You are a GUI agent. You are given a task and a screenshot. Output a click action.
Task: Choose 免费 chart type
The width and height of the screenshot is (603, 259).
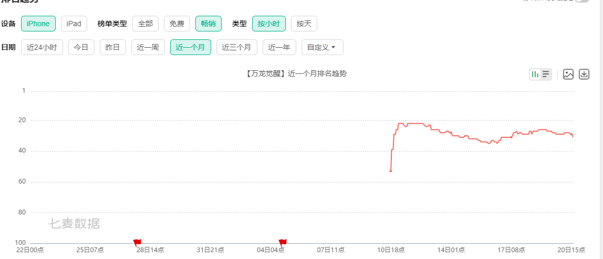(x=176, y=24)
